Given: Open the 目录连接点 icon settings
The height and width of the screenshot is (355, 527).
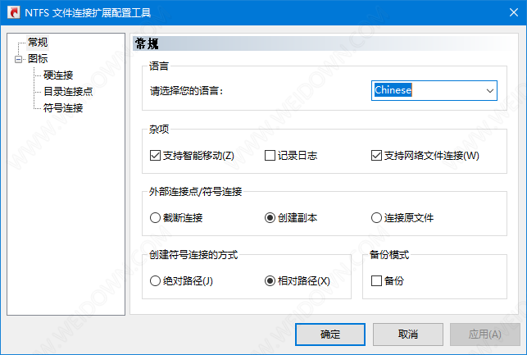Looking at the screenshot, I should point(68,92).
